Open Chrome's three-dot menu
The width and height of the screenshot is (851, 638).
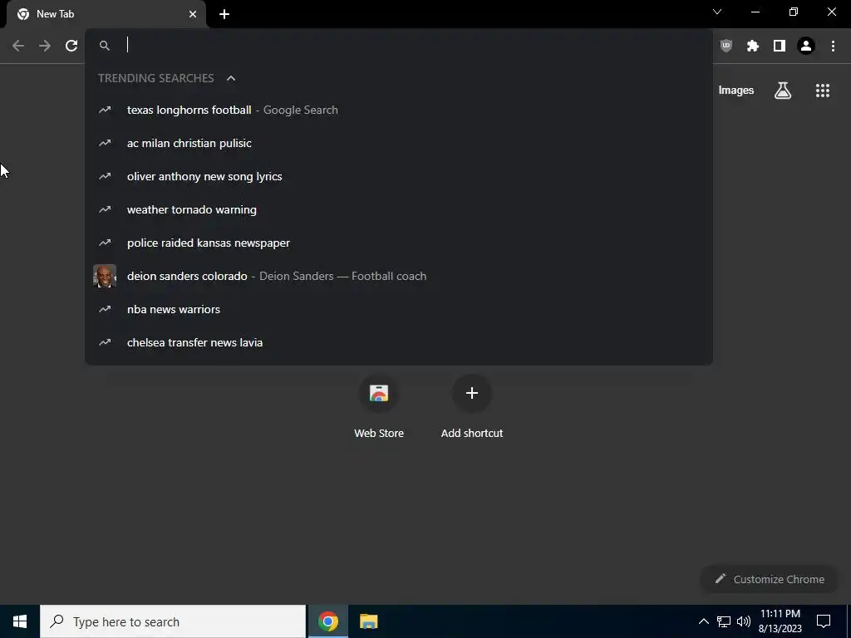[833, 46]
